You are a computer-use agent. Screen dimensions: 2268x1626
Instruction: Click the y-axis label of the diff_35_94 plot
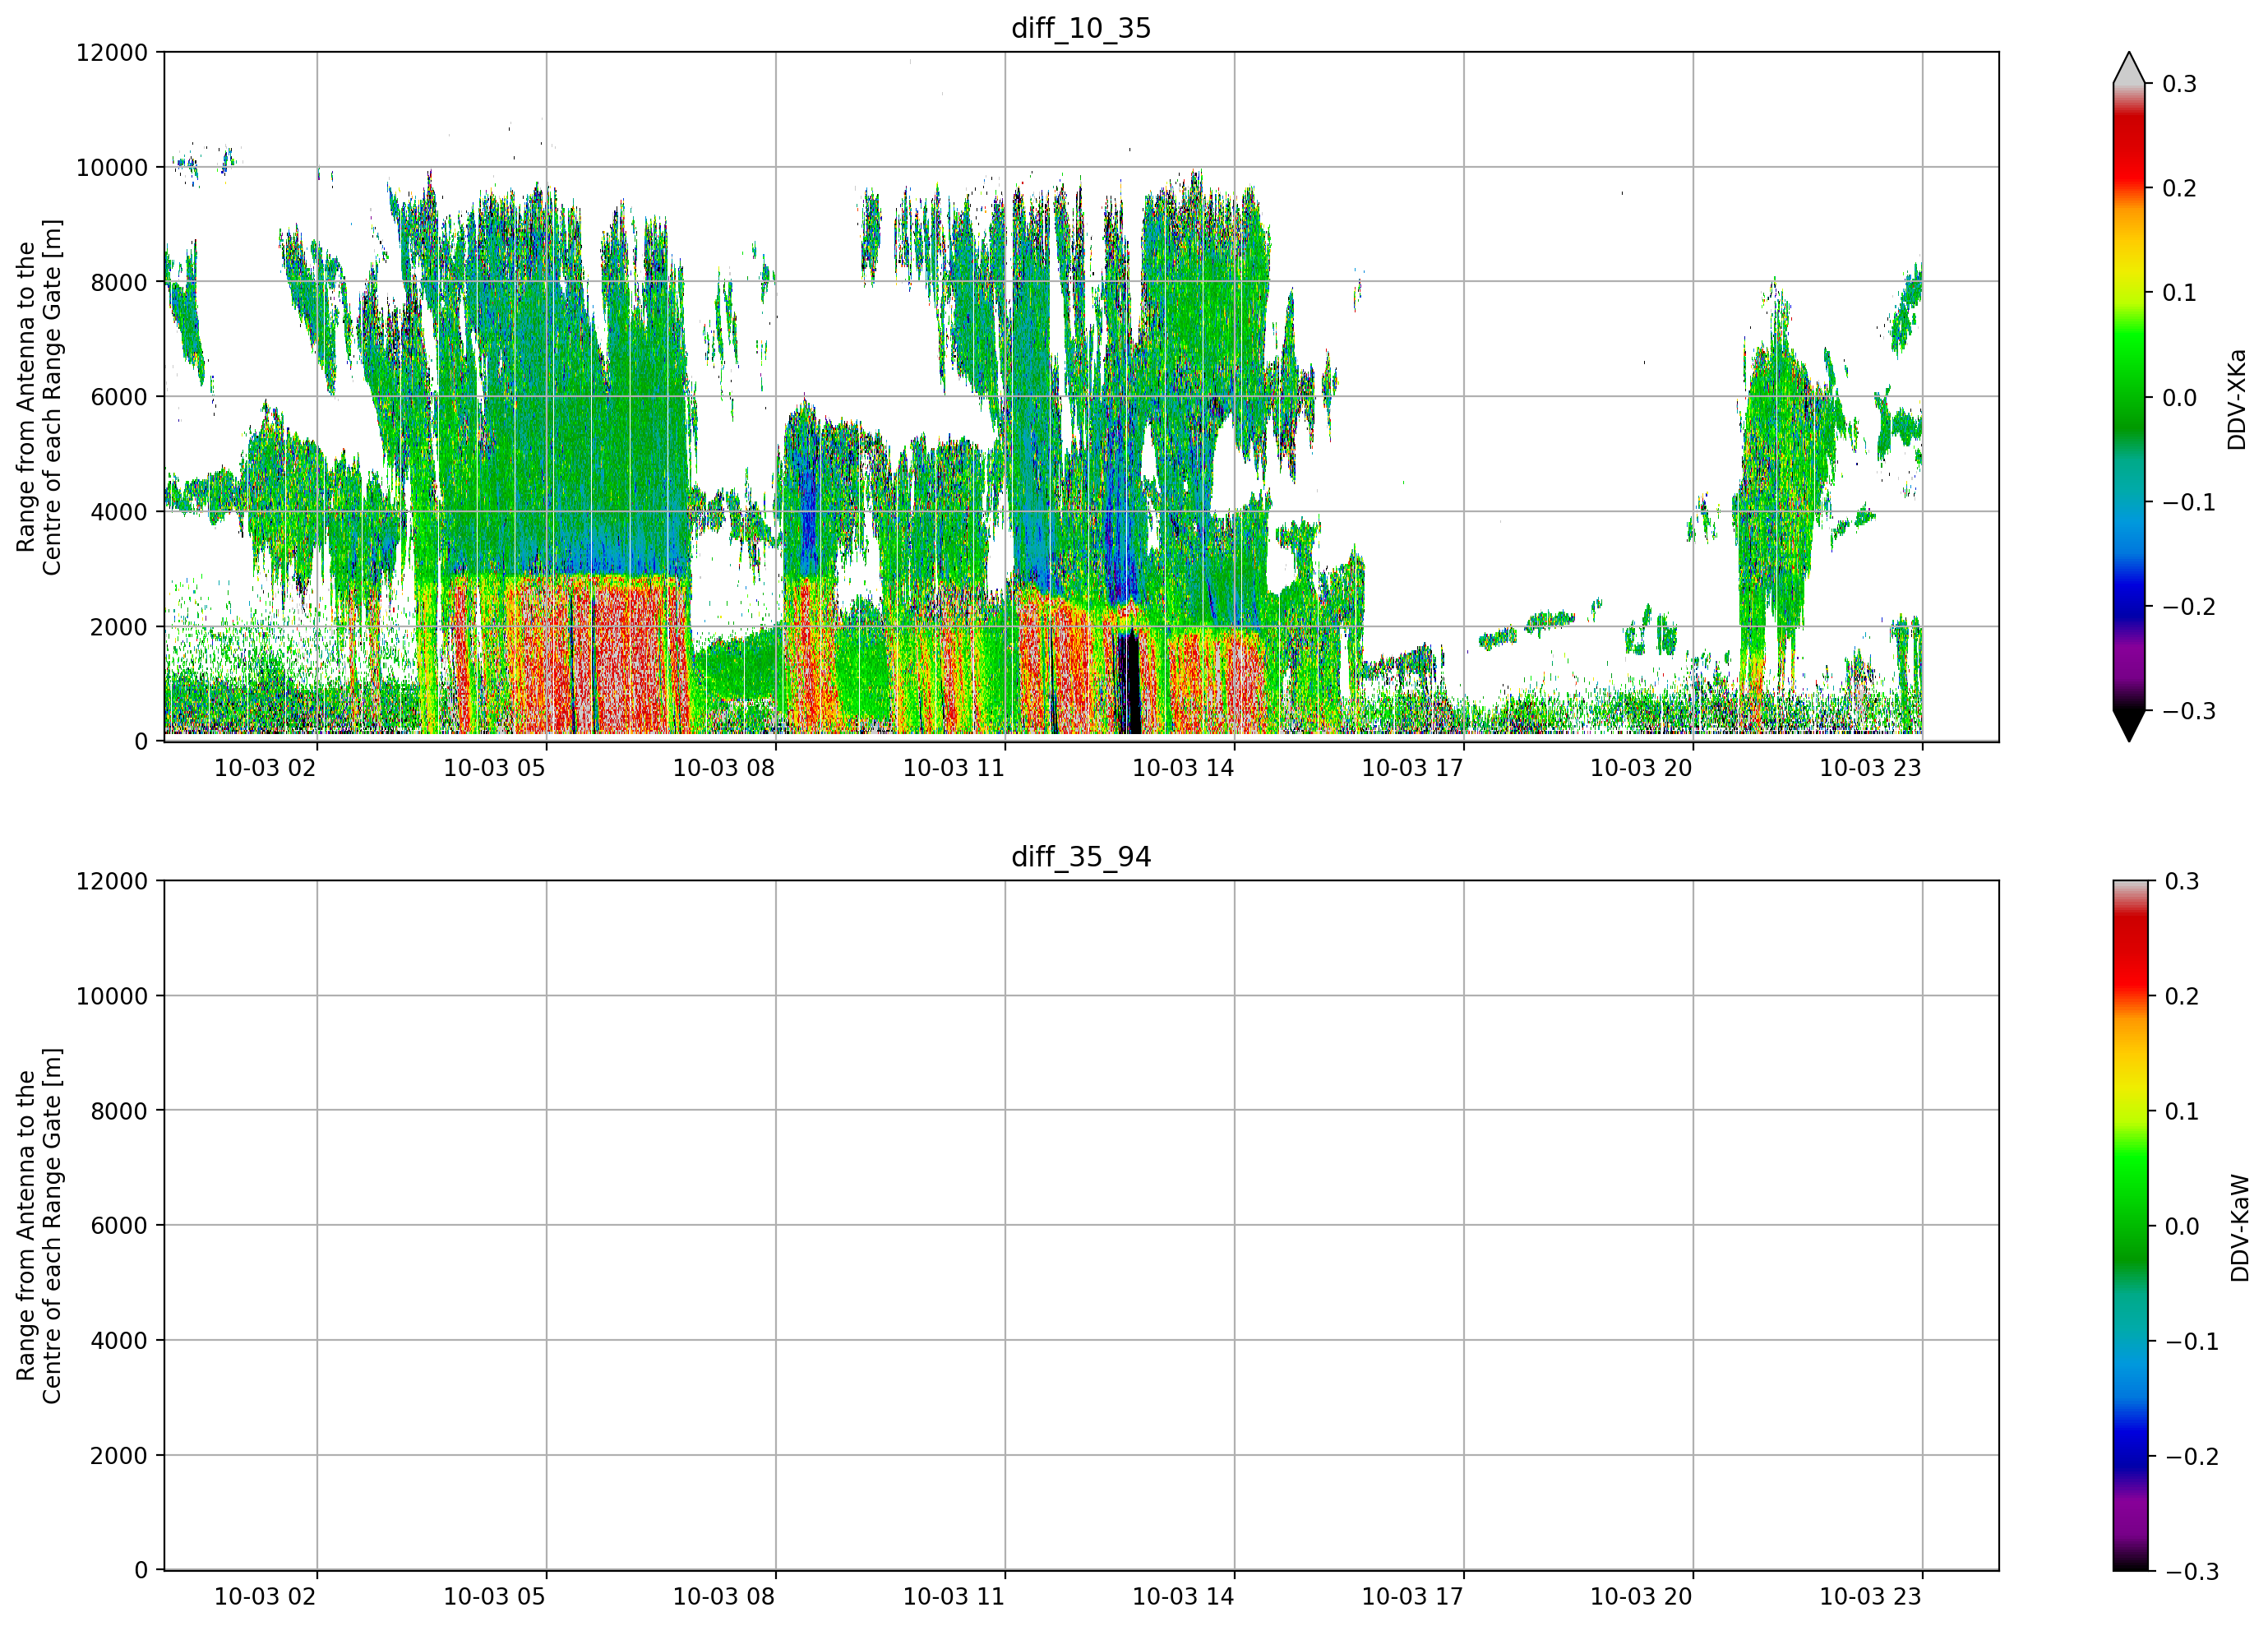[x=39, y=1226]
